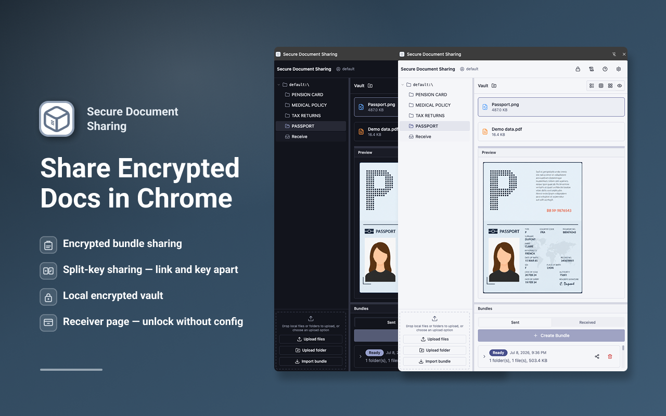
Task: Open the activity log scroll icon
Action: coord(591,69)
